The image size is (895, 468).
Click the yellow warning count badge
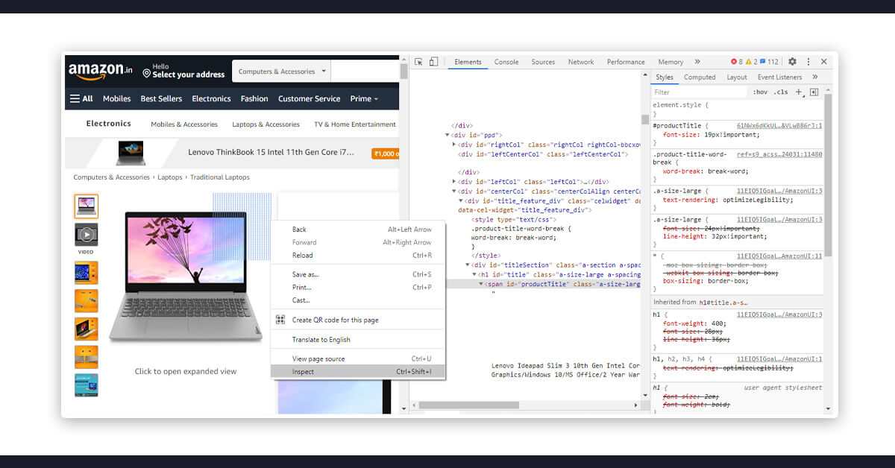(752, 62)
